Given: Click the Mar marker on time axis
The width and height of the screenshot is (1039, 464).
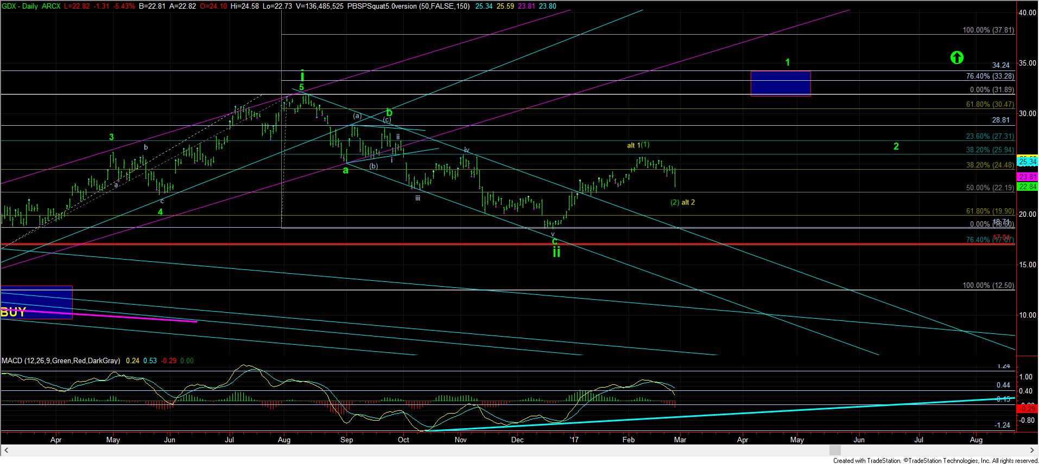Looking at the screenshot, I should coord(680,440).
